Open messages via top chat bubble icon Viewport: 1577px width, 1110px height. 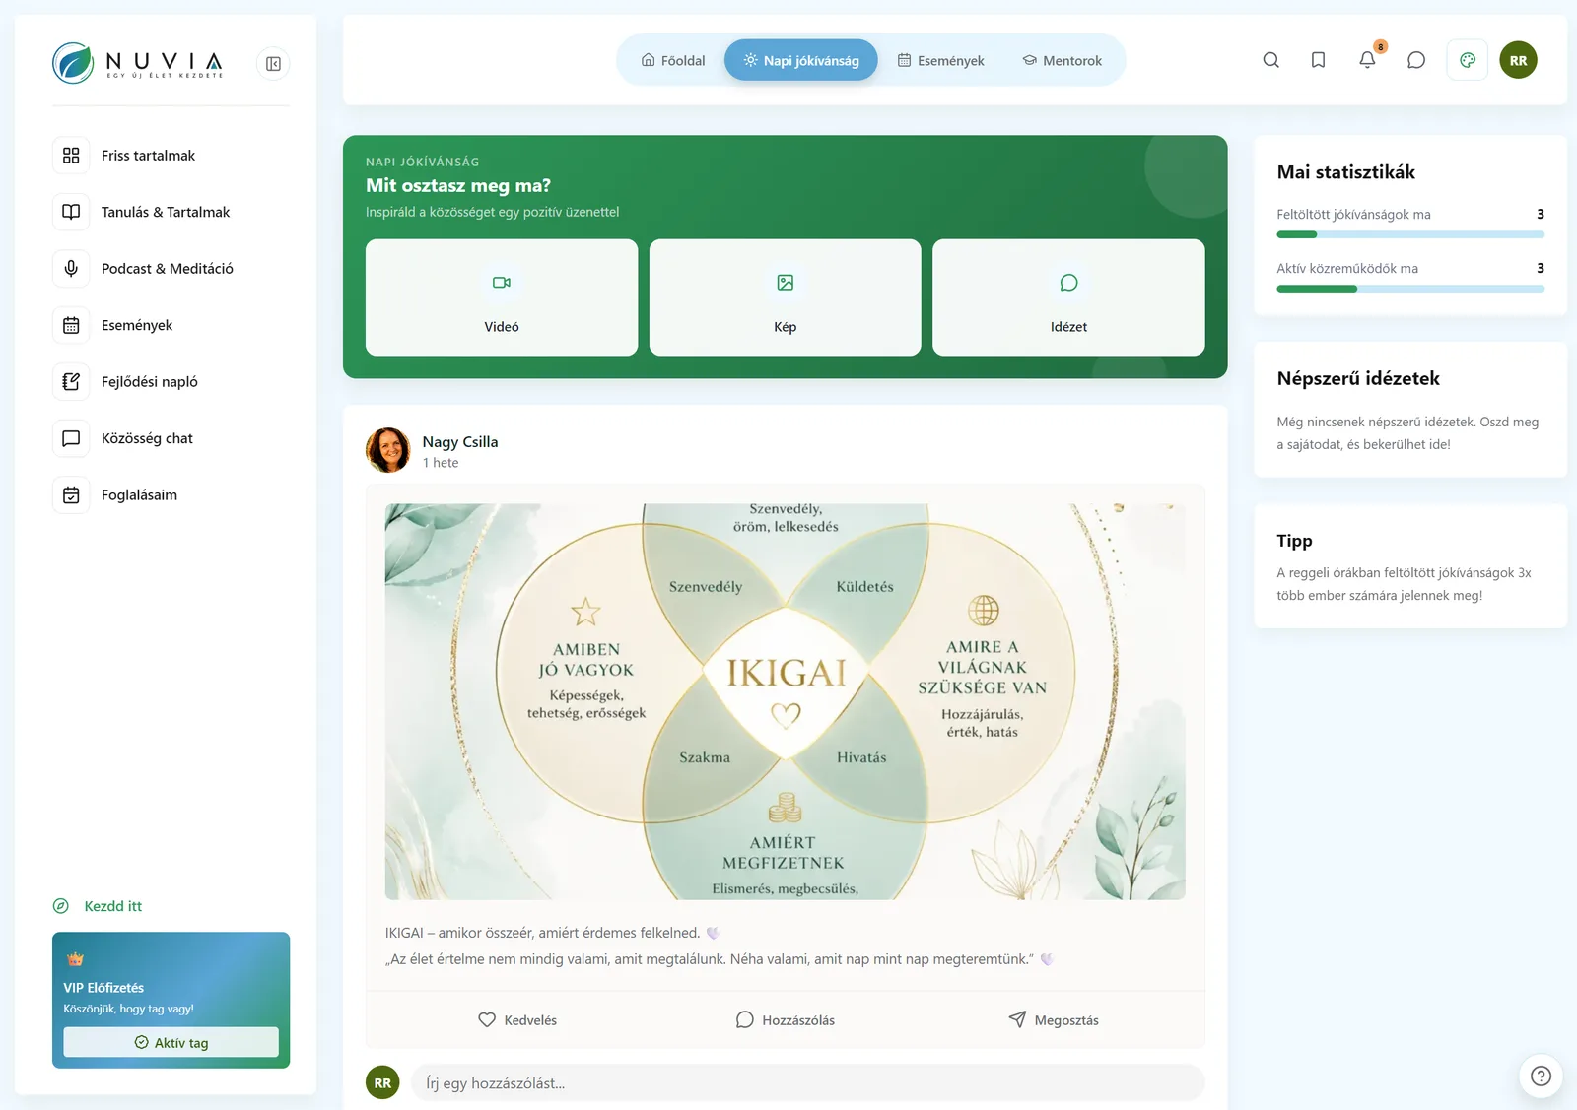point(1416,60)
